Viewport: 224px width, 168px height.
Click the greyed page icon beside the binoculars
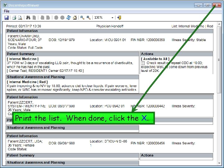(34, 18)
